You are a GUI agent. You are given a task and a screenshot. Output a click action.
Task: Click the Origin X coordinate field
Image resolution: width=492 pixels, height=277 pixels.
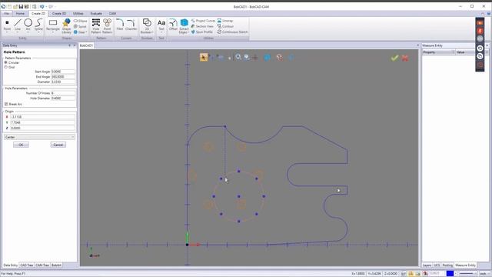(x=42, y=117)
